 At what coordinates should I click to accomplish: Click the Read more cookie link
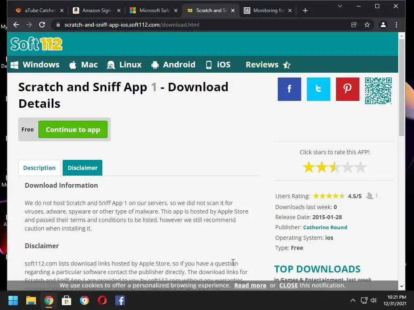pos(250,285)
